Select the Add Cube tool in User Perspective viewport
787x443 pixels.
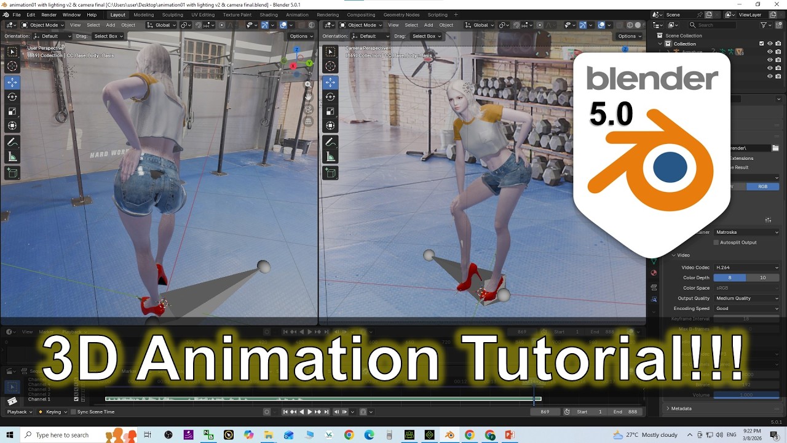click(x=12, y=174)
